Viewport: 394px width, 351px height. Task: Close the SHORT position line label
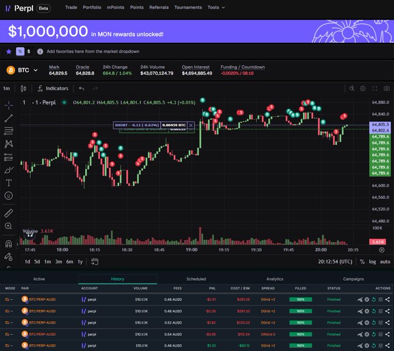pyautogui.click(x=191, y=125)
